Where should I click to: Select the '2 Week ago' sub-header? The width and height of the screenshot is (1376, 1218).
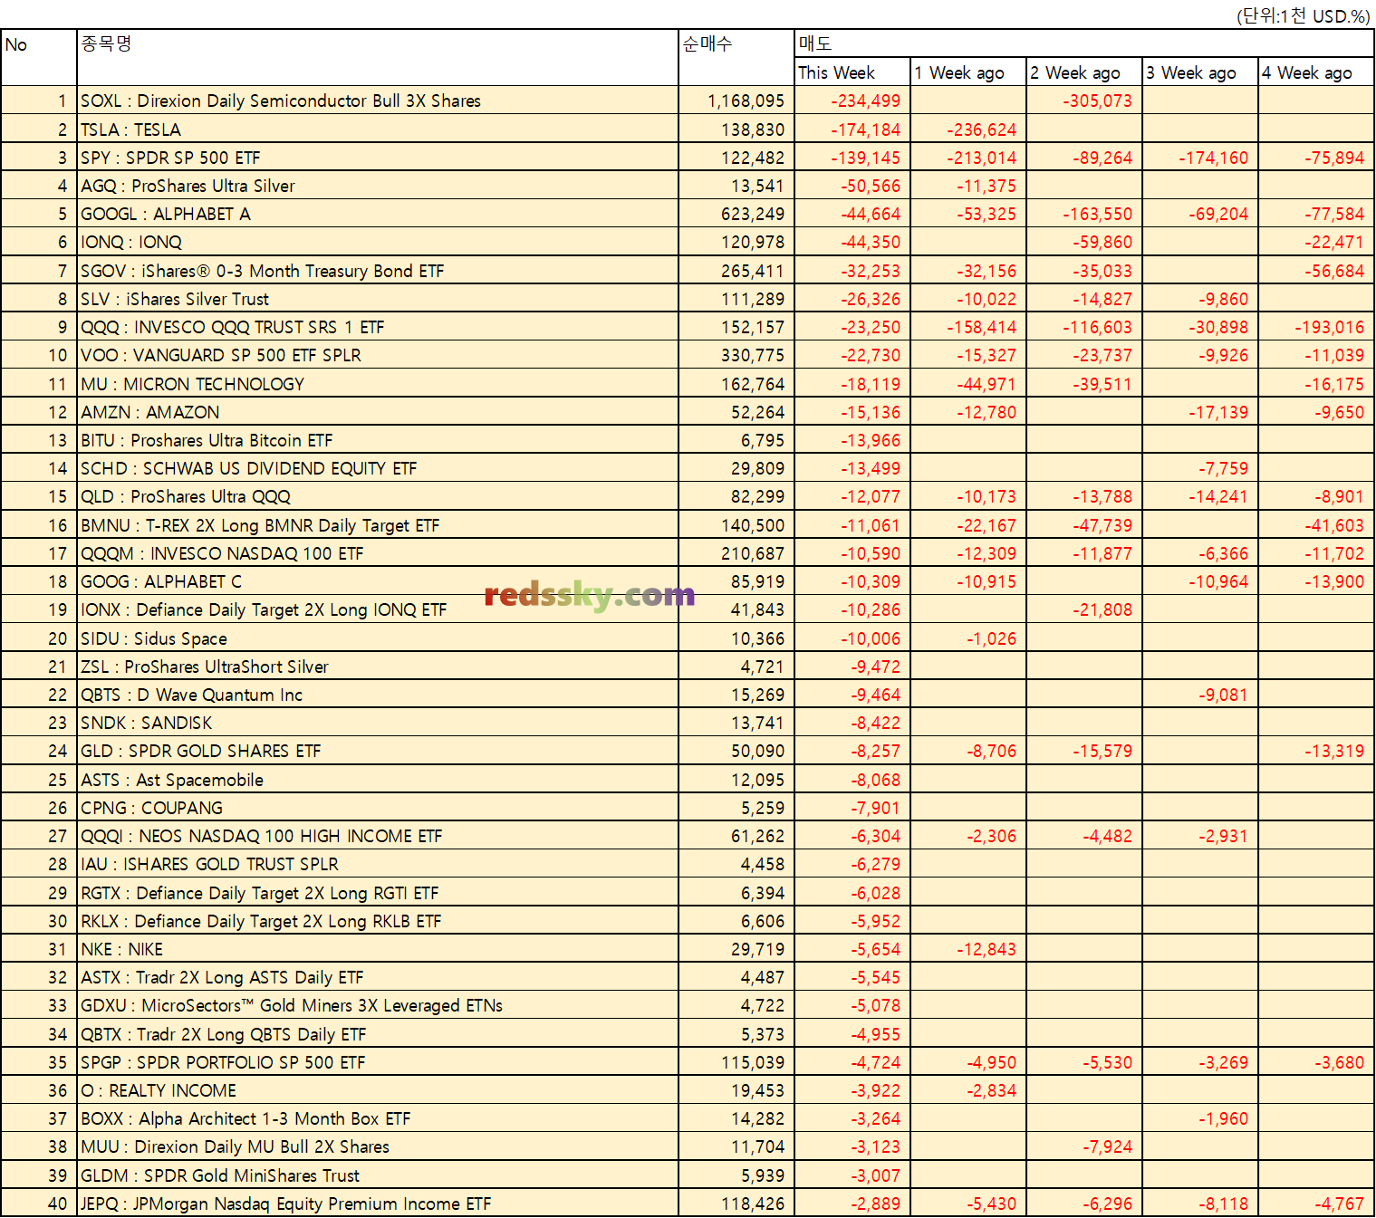point(1084,72)
